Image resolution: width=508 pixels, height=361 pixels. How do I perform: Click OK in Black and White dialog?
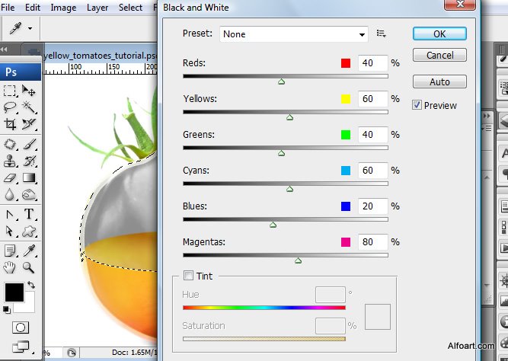(x=439, y=34)
